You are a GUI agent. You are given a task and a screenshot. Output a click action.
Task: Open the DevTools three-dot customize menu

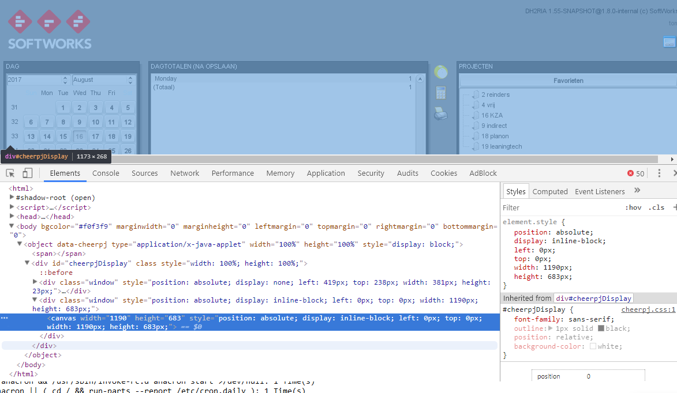(659, 173)
